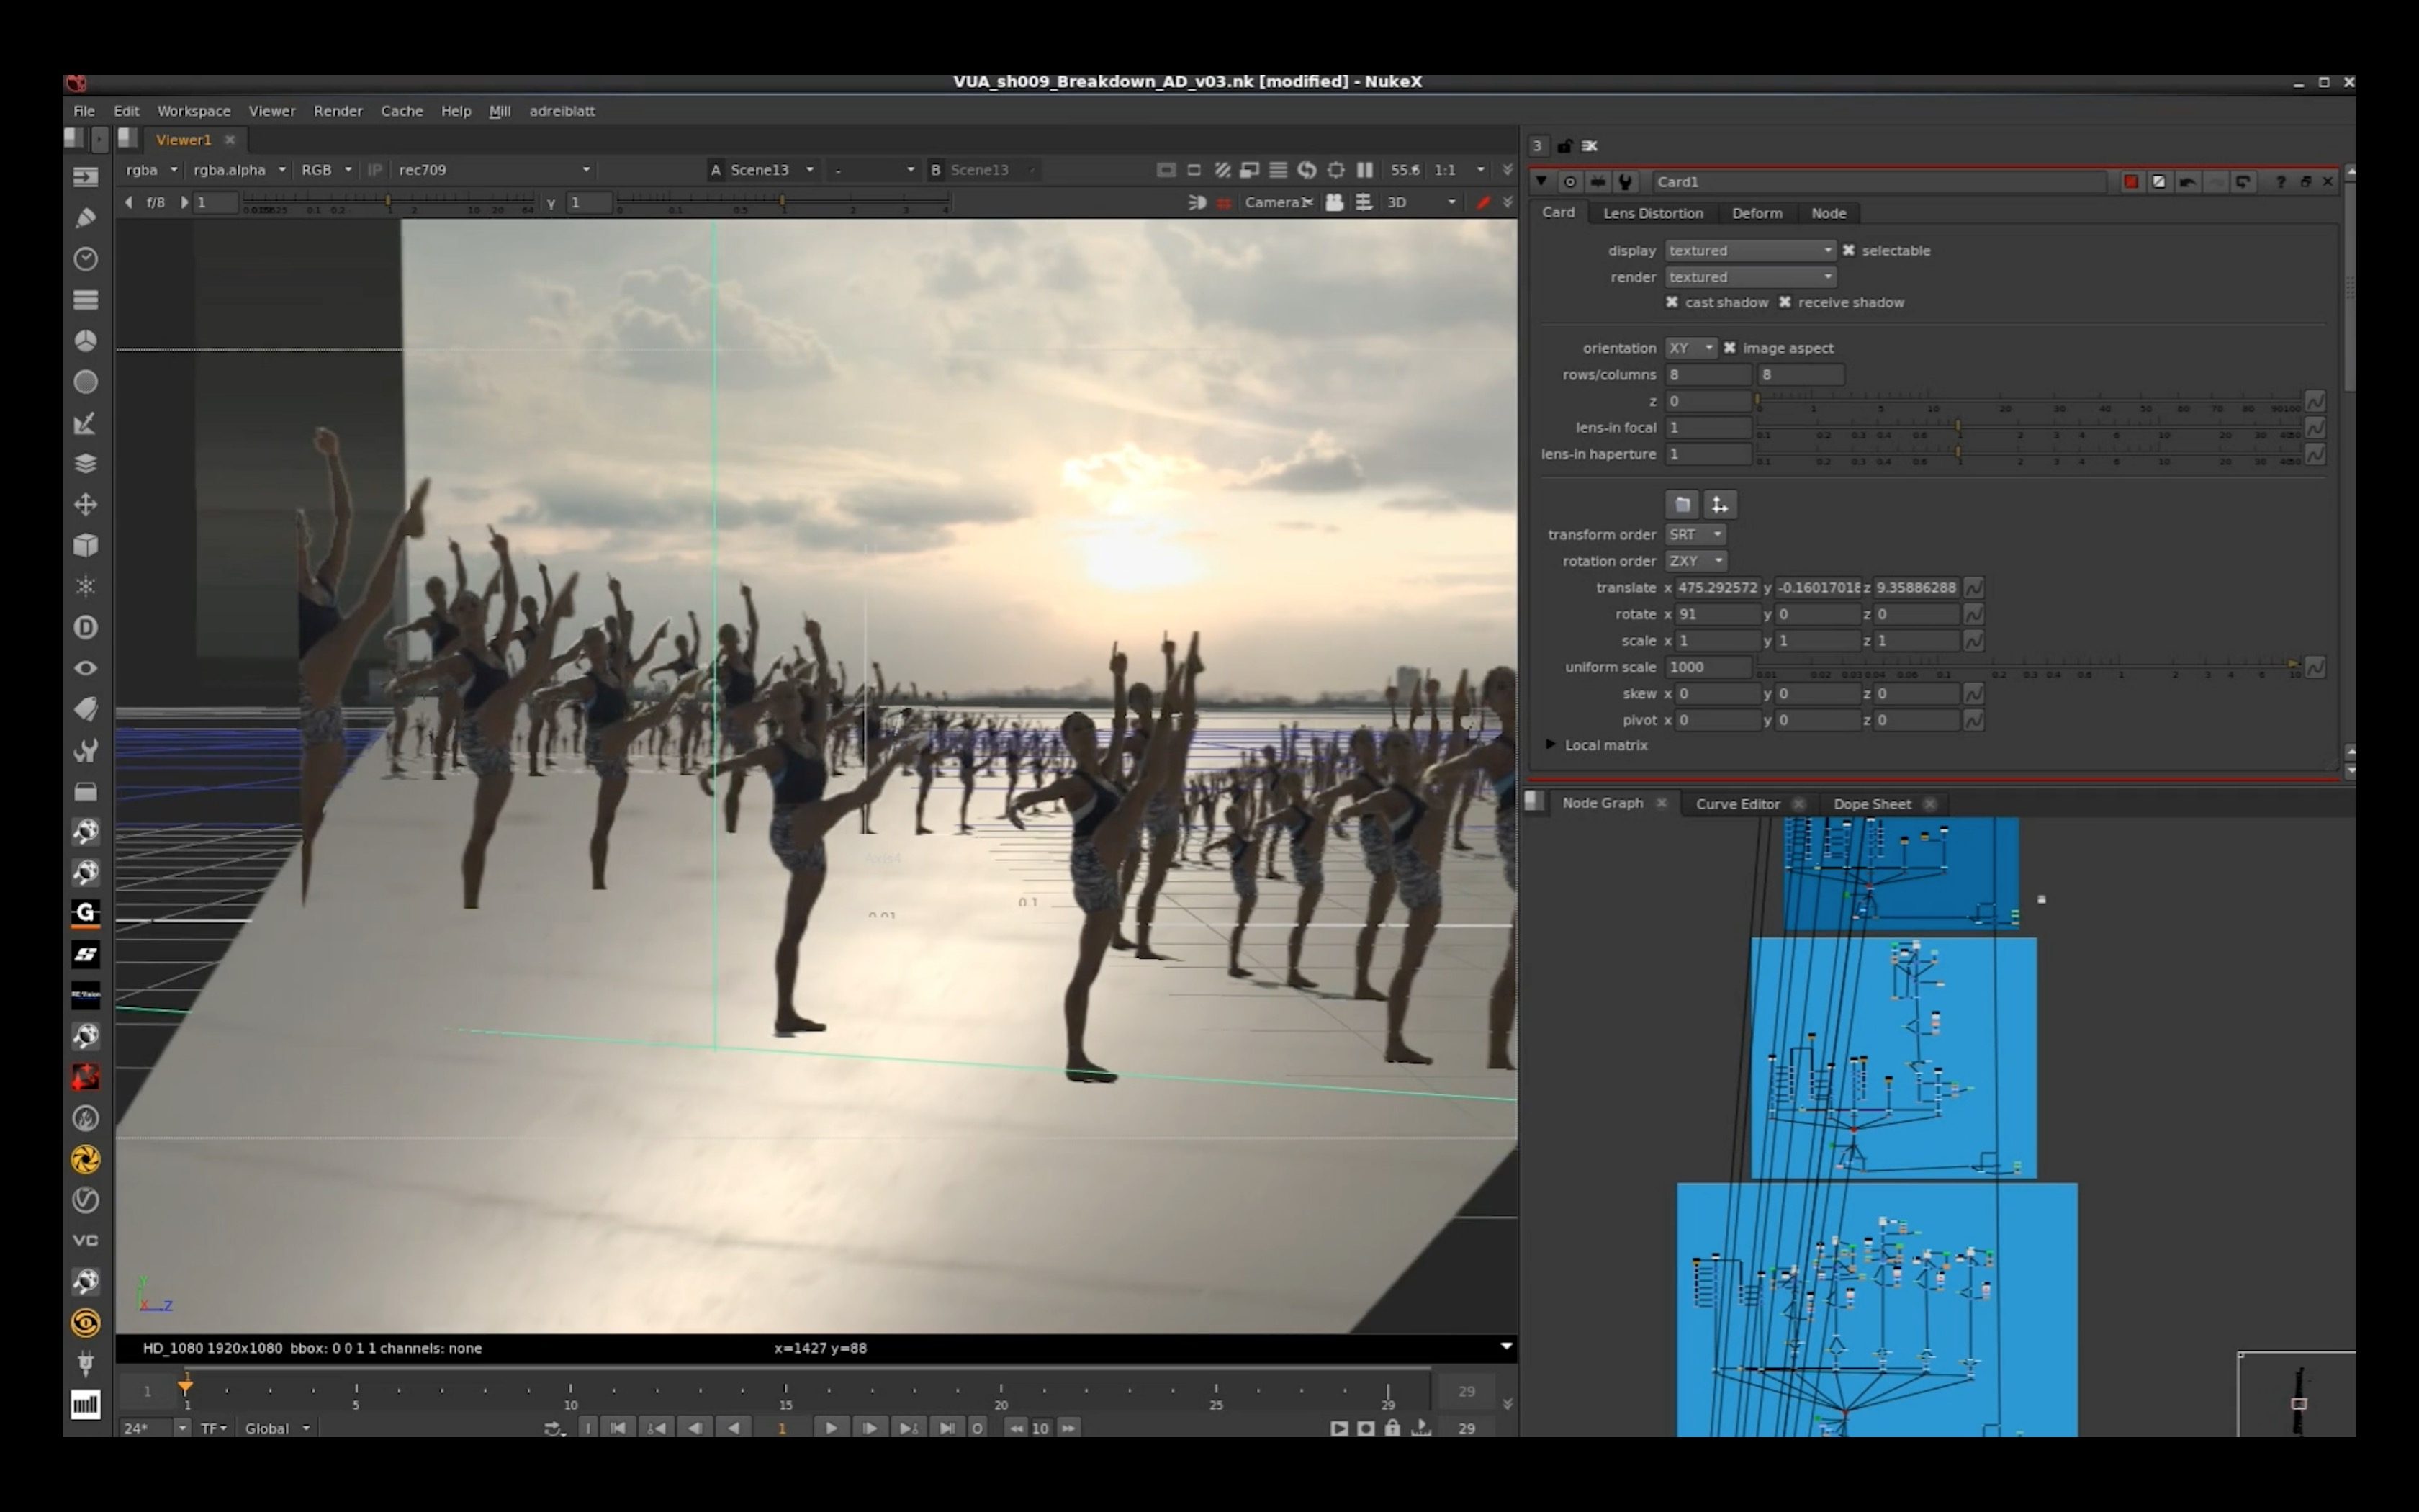Image resolution: width=2419 pixels, height=1512 pixels.
Task: Toggle the playback lock icon
Action: 1392,1428
